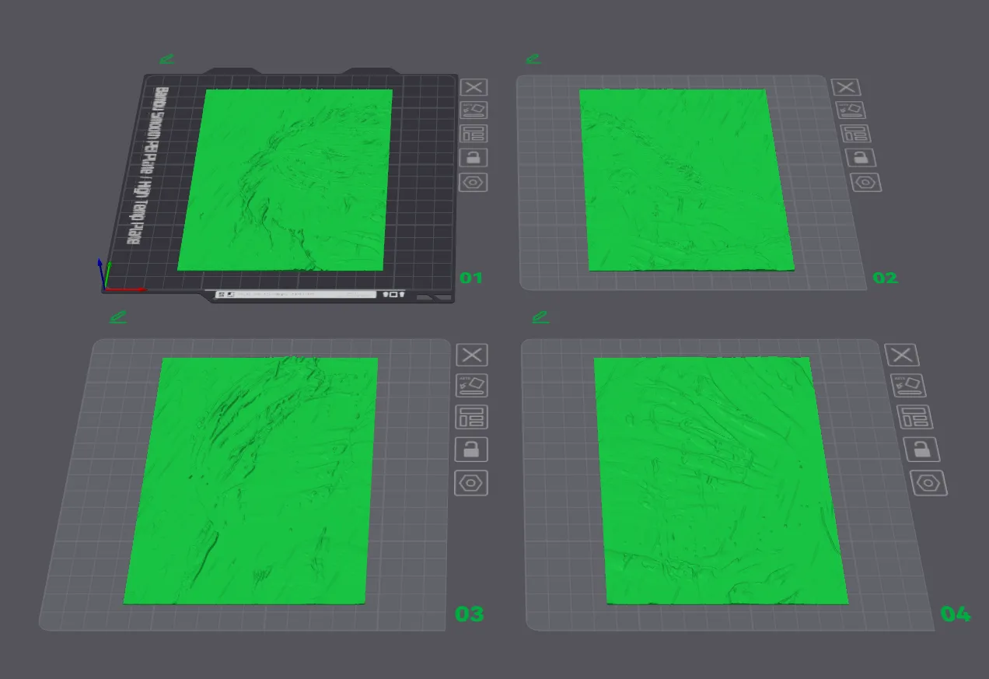
Task: Unlock plate 03 using its padlock icon
Action: coord(472,450)
